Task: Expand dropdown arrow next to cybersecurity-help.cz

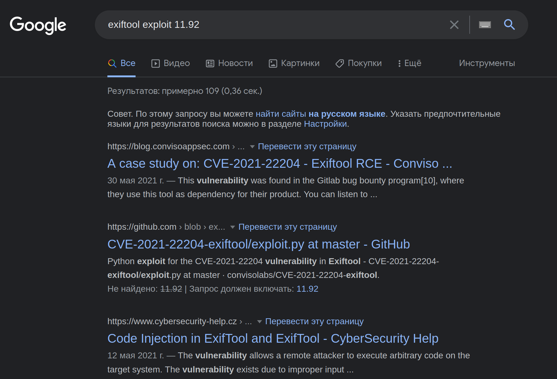Action: (259, 322)
